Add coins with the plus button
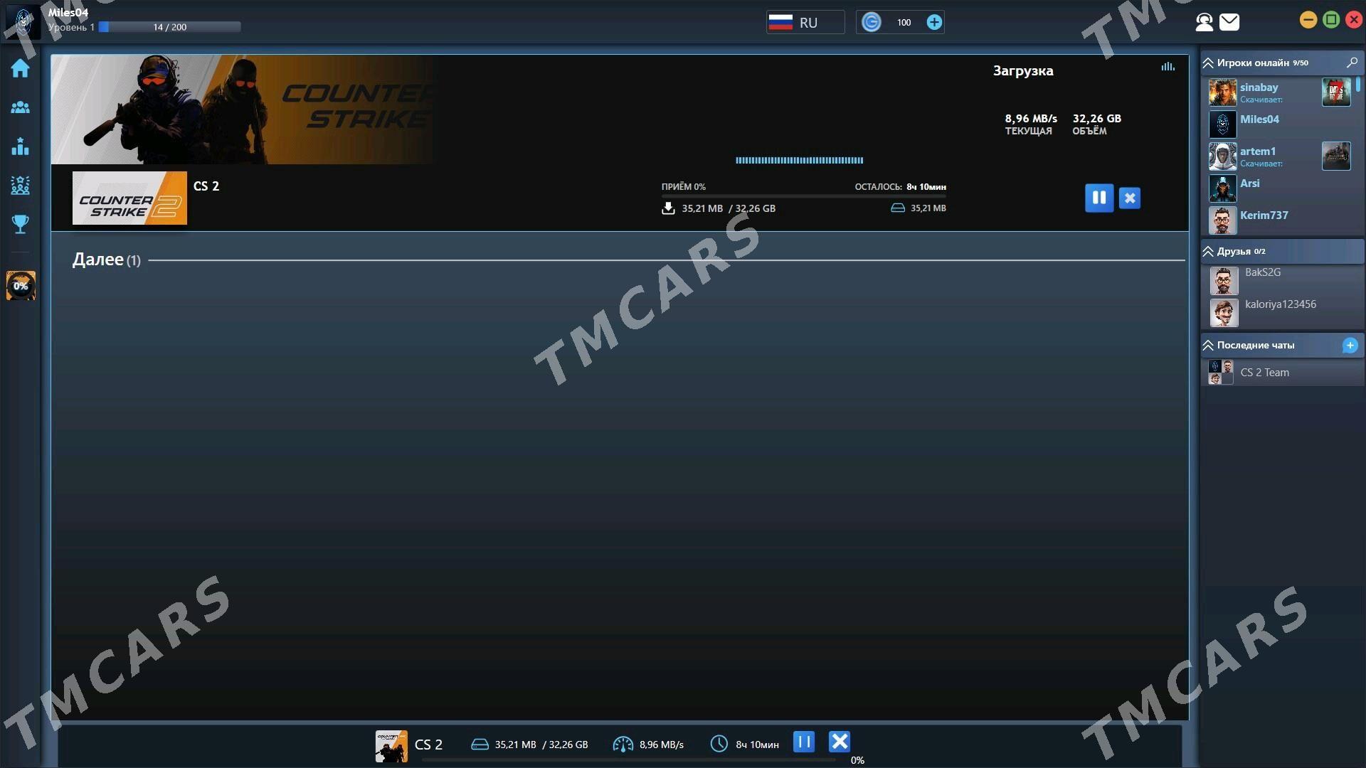Screen dimensions: 1366x768 tap(933, 23)
